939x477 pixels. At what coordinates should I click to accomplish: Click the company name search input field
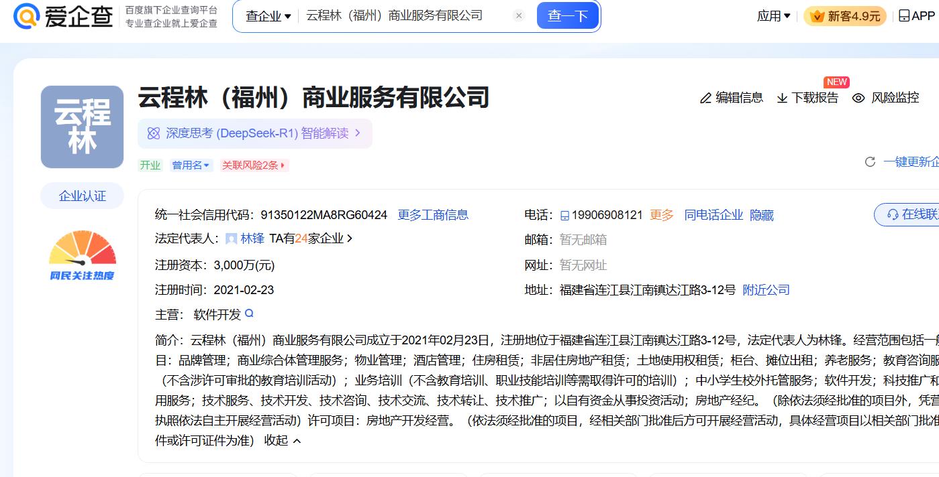point(403,16)
